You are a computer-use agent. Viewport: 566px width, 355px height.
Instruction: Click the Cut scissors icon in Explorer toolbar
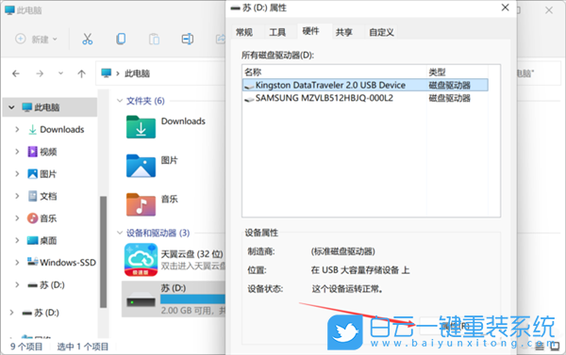(88, 39)
